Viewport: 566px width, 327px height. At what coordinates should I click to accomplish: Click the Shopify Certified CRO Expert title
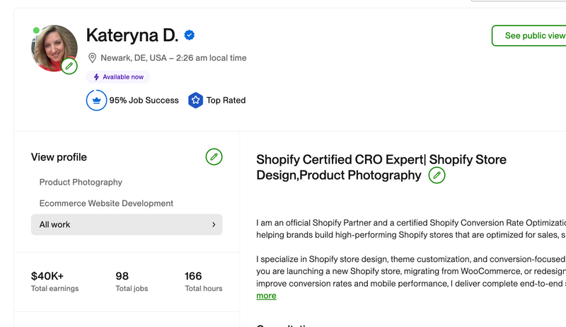point(381,167)
